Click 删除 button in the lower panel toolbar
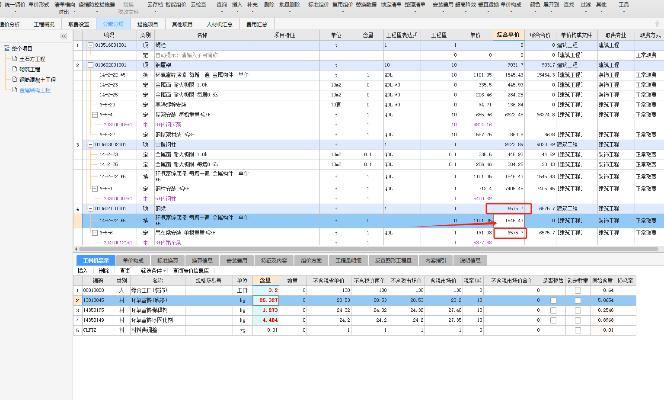Image resolution: width=664 pixels, height=400 pixels. tap(104, 271)
